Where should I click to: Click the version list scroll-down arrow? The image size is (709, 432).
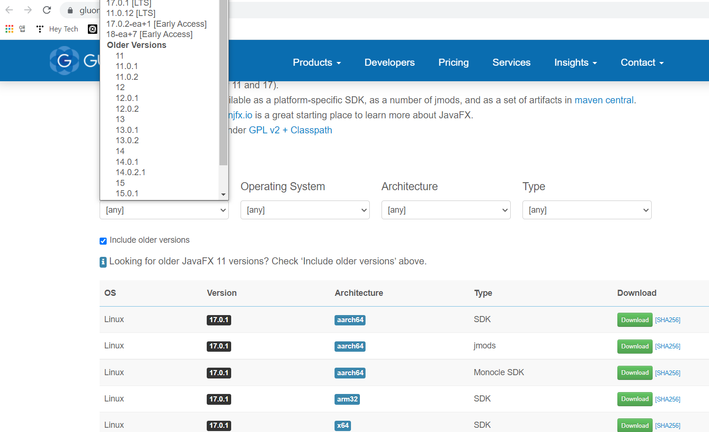(x=223, y=194)
